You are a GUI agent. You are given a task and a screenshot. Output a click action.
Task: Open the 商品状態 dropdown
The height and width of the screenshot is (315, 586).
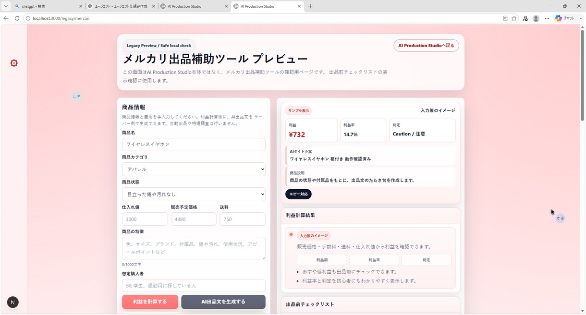194,194
